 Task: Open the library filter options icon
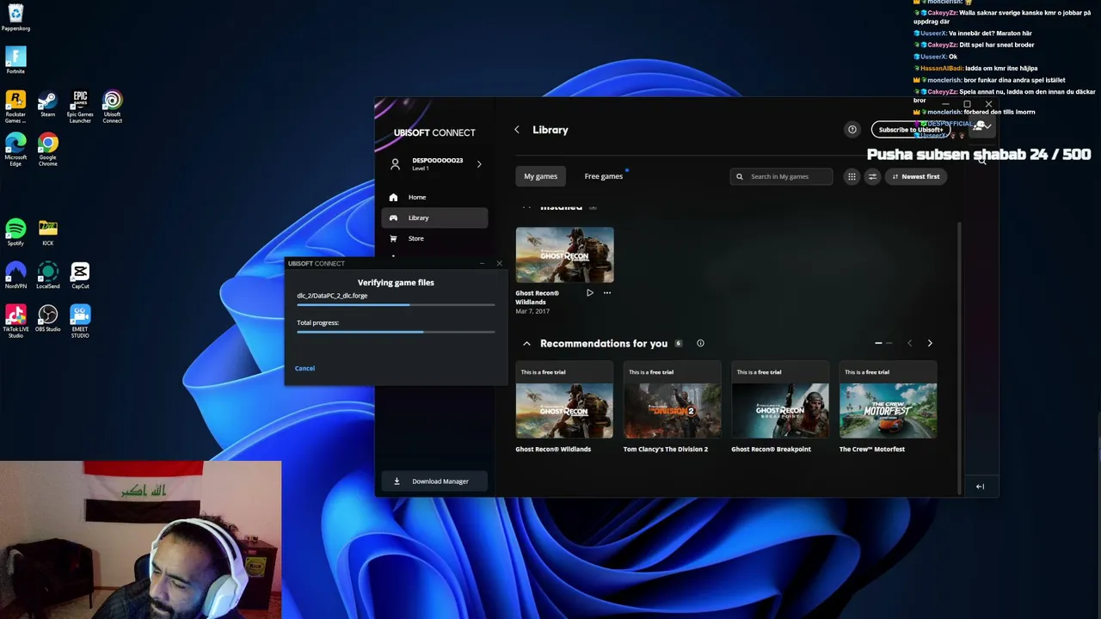point(872,176)
